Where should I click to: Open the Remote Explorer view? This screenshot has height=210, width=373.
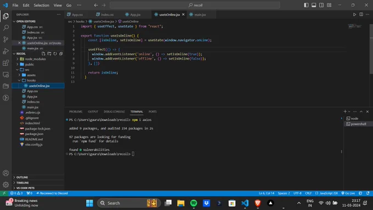pos(5,75)
